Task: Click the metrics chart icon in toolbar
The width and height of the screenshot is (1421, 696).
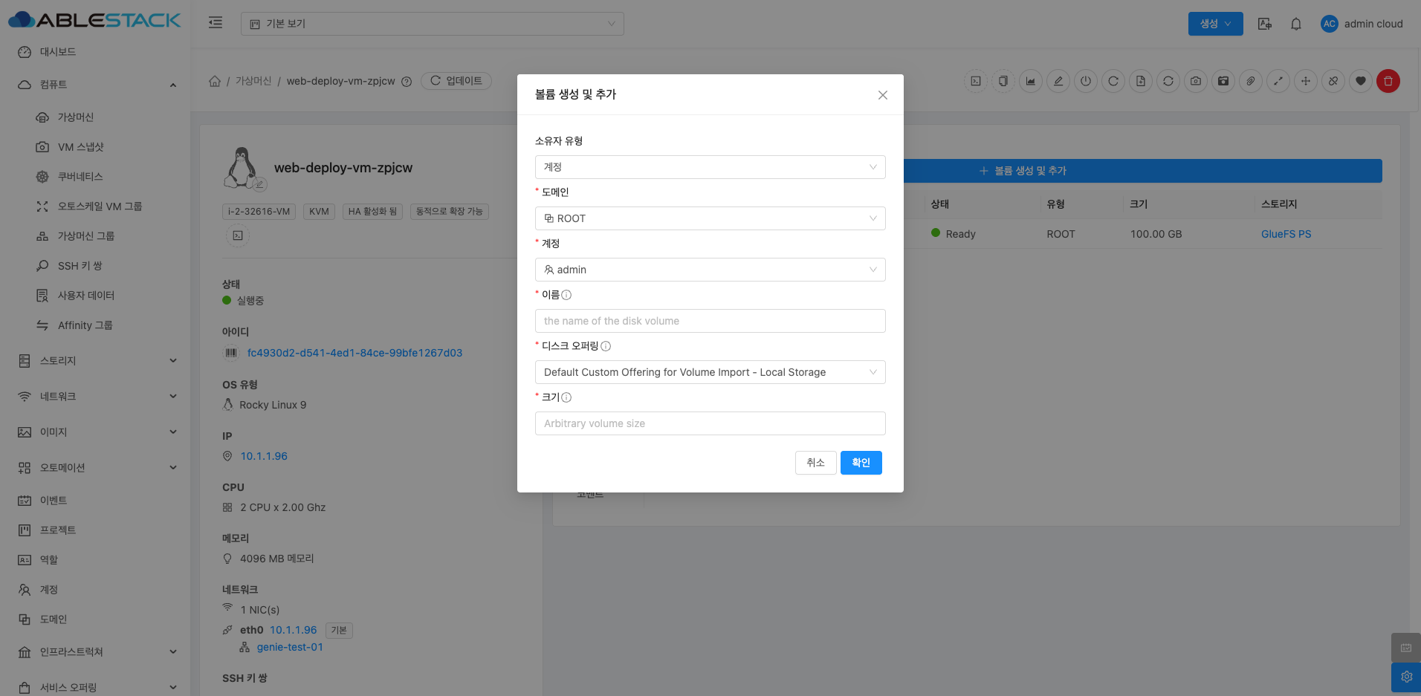Action: coord(1031,81)
